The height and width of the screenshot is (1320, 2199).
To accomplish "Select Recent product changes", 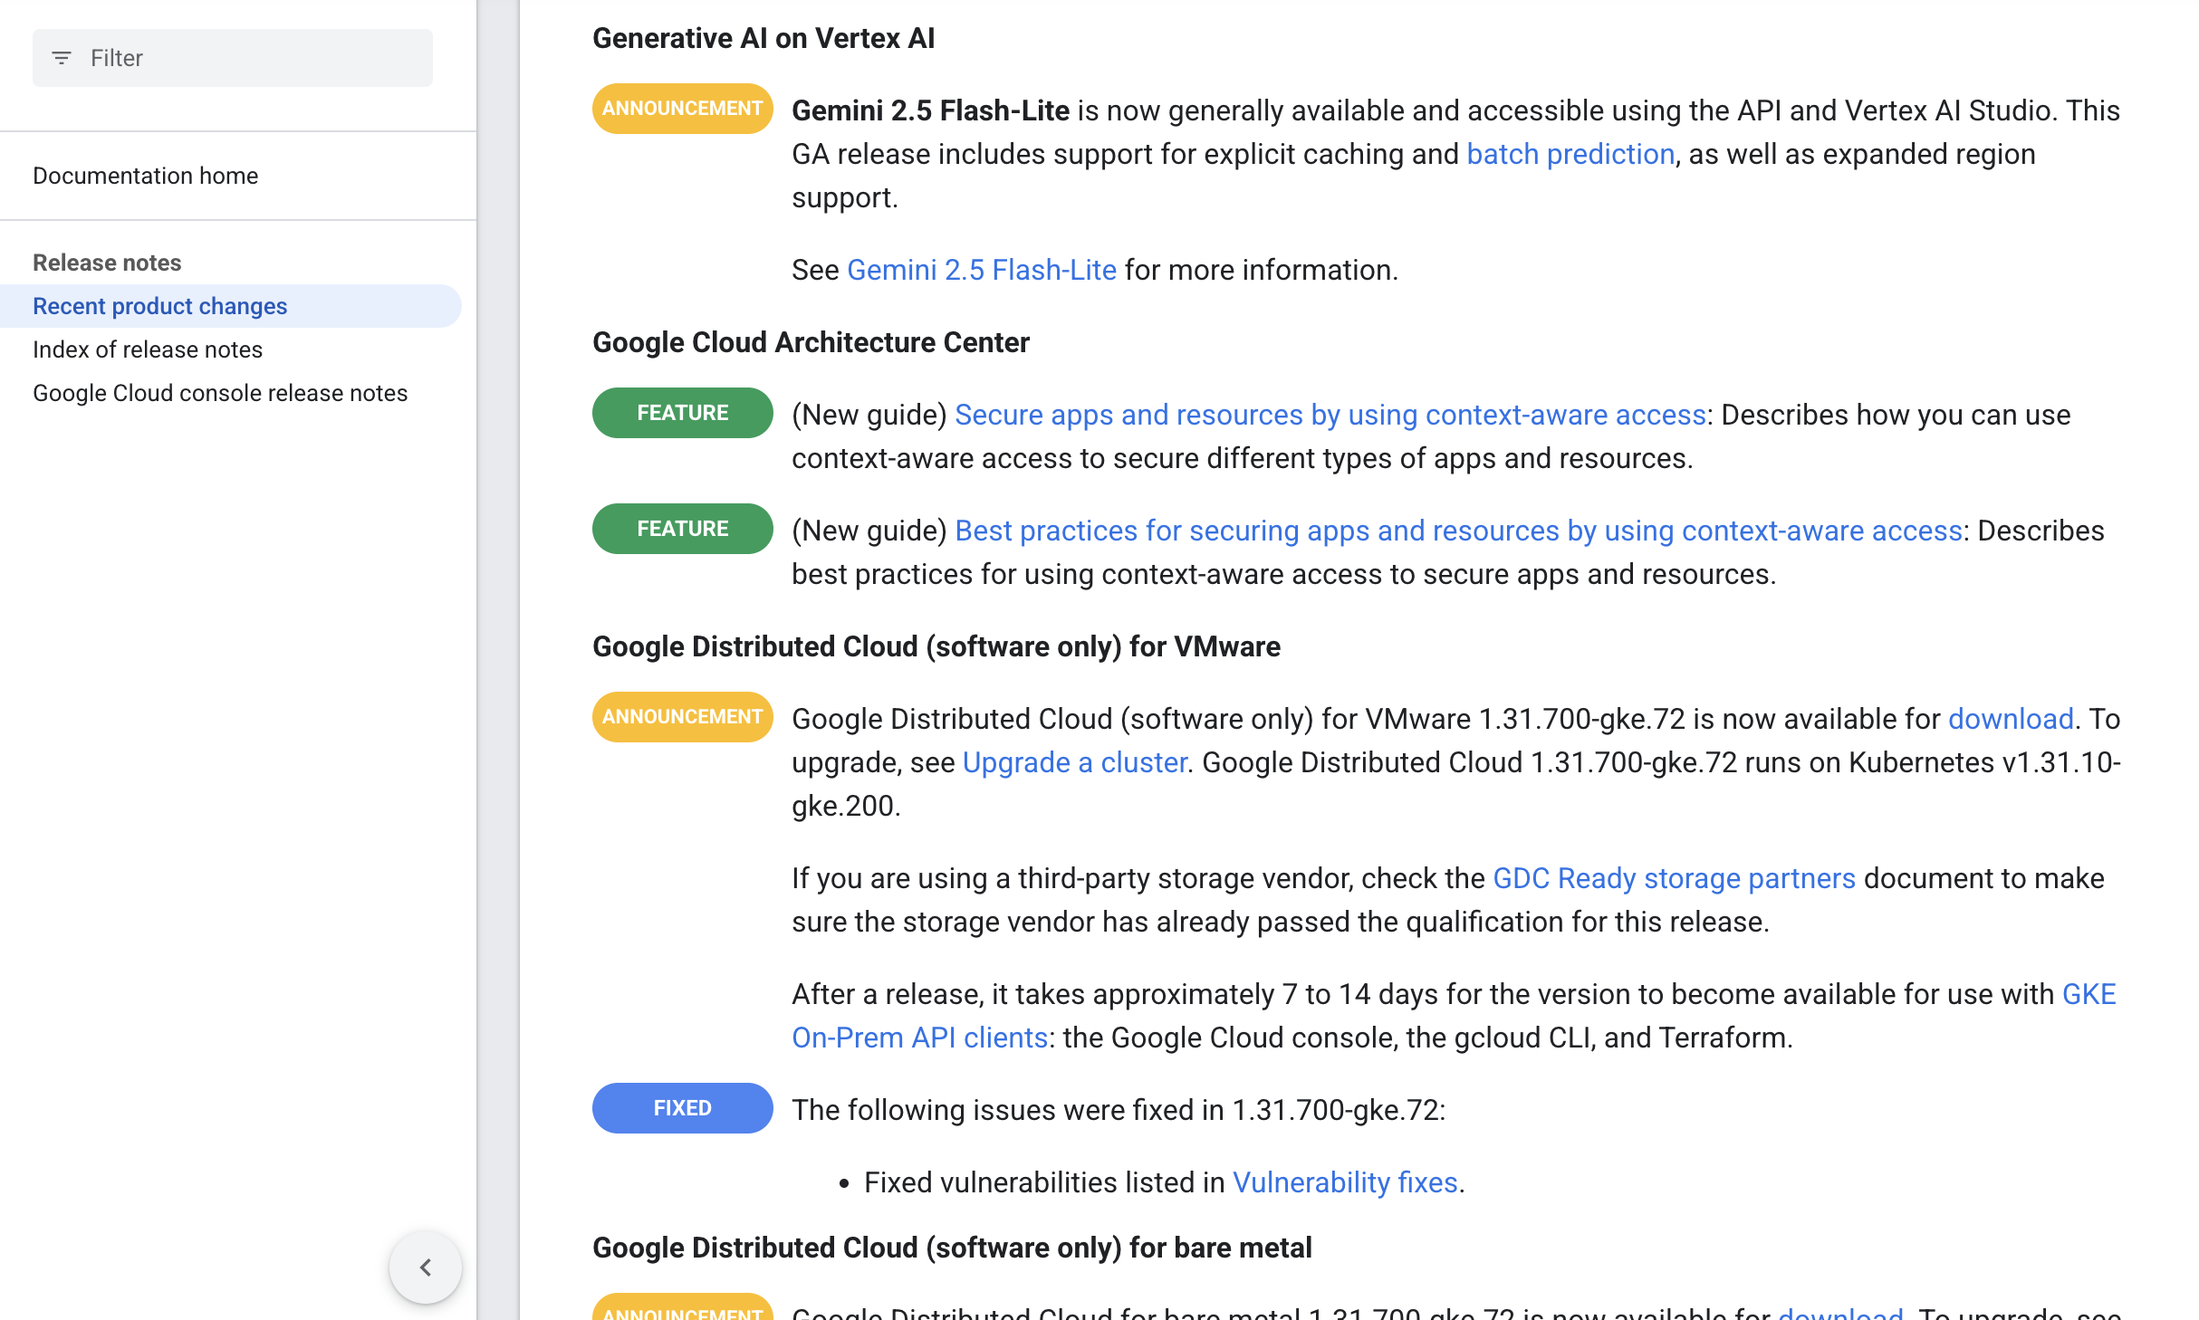I will [159, 305].
